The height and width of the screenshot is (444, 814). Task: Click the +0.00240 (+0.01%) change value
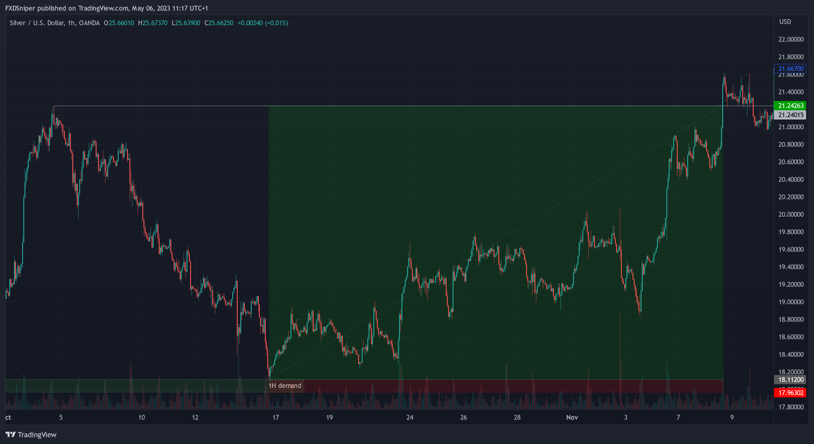263,23
